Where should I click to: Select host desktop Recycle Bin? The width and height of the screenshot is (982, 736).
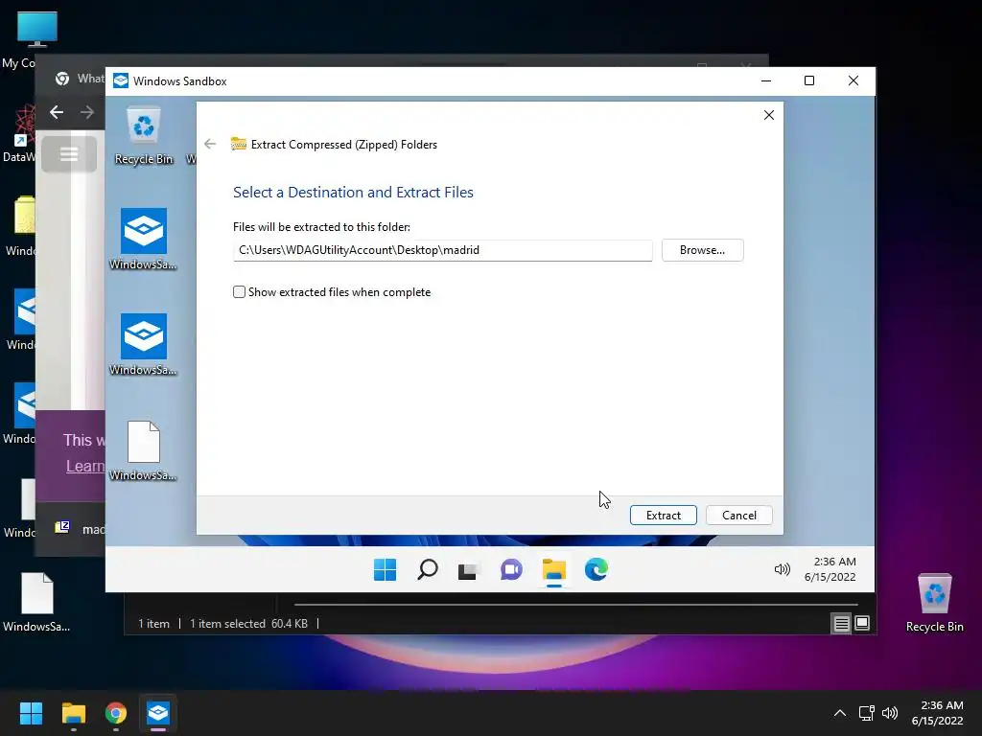point(934,603)
